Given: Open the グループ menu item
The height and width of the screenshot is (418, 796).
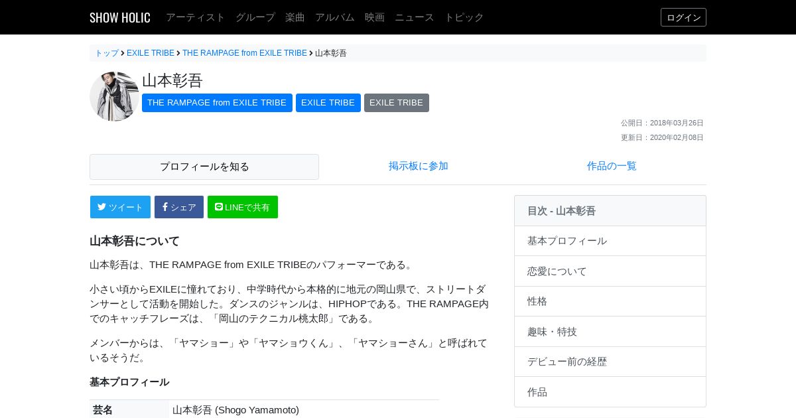Looking at the screenshot, I should [255, 17].
